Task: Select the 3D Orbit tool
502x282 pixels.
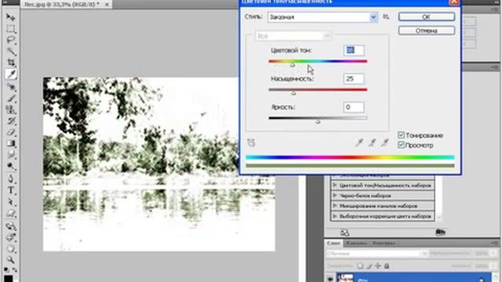Action: (x=10, y=237)
